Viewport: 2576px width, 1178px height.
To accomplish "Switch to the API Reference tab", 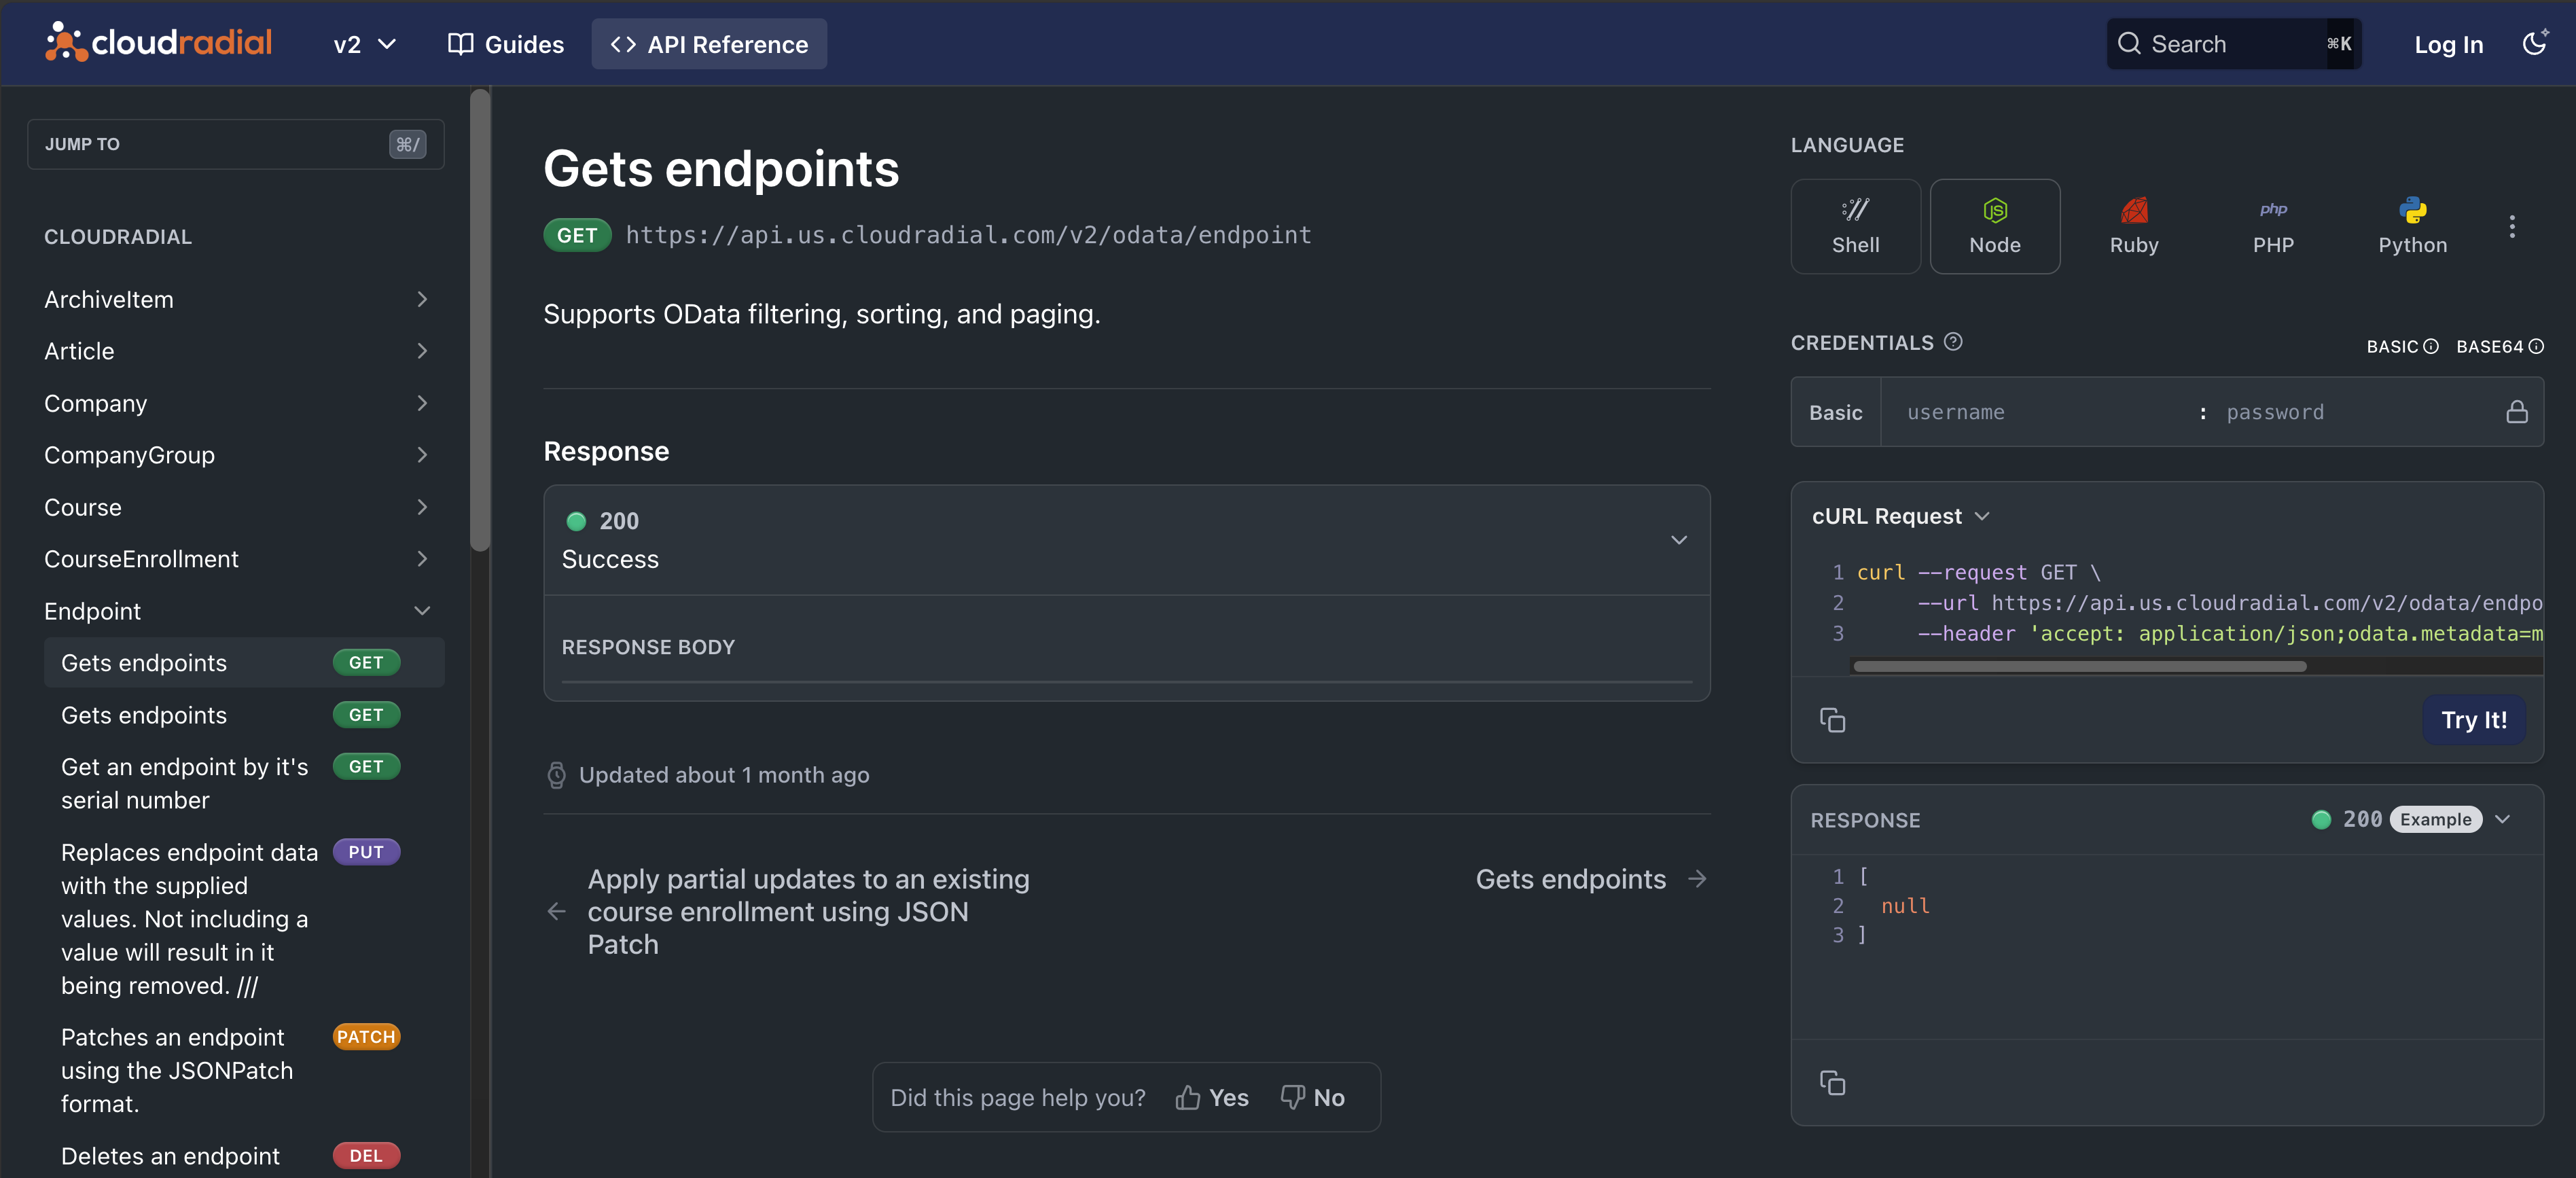I will tap(708, 44).
